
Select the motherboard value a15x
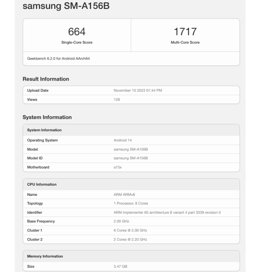click(118, 167)
